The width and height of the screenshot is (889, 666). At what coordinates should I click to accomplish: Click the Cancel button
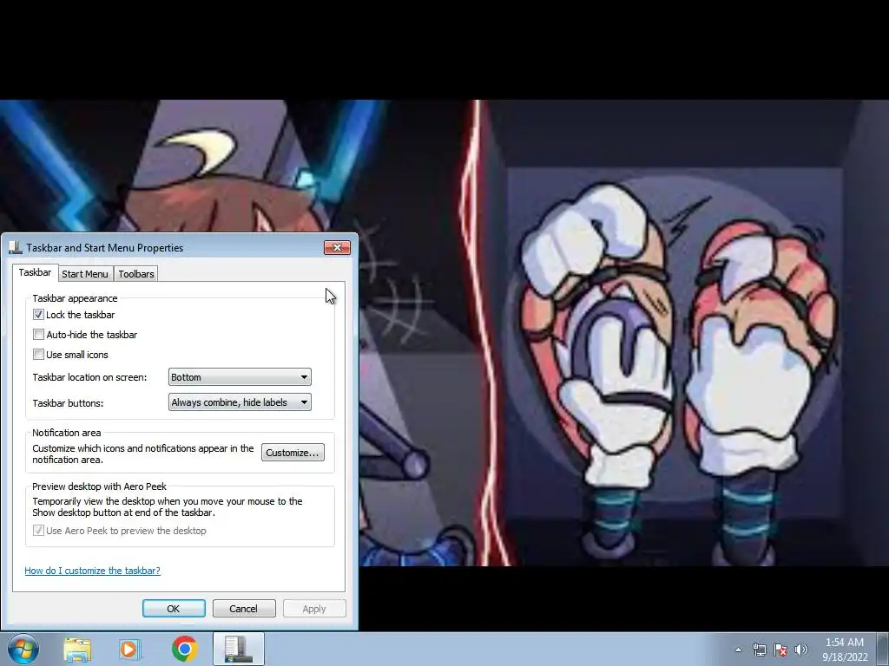(244, 609)
